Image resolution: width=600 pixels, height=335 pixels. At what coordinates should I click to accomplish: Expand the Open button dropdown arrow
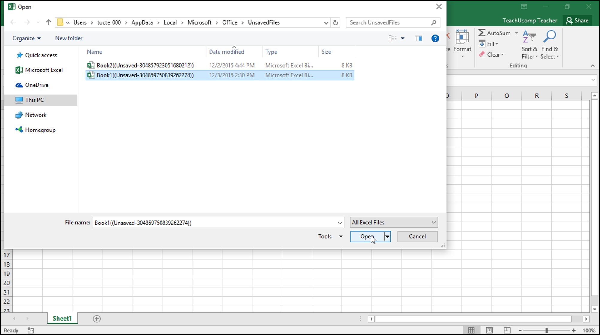point(387,237)
